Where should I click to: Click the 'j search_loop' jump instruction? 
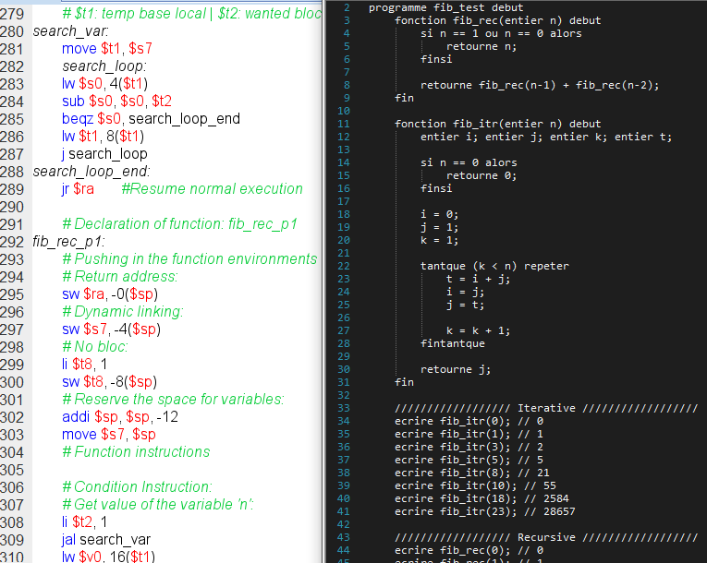coord(104,154)
